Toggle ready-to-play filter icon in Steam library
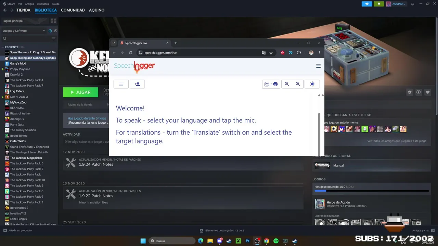 tap(56, 31)
